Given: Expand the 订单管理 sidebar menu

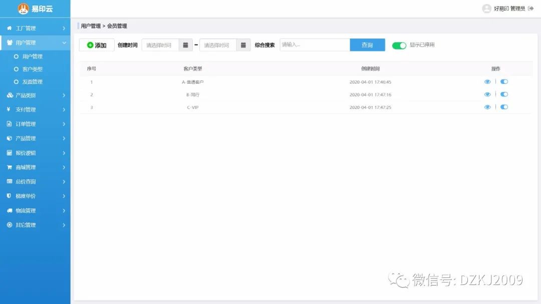Looking at the screenshot, I should 35,124.
